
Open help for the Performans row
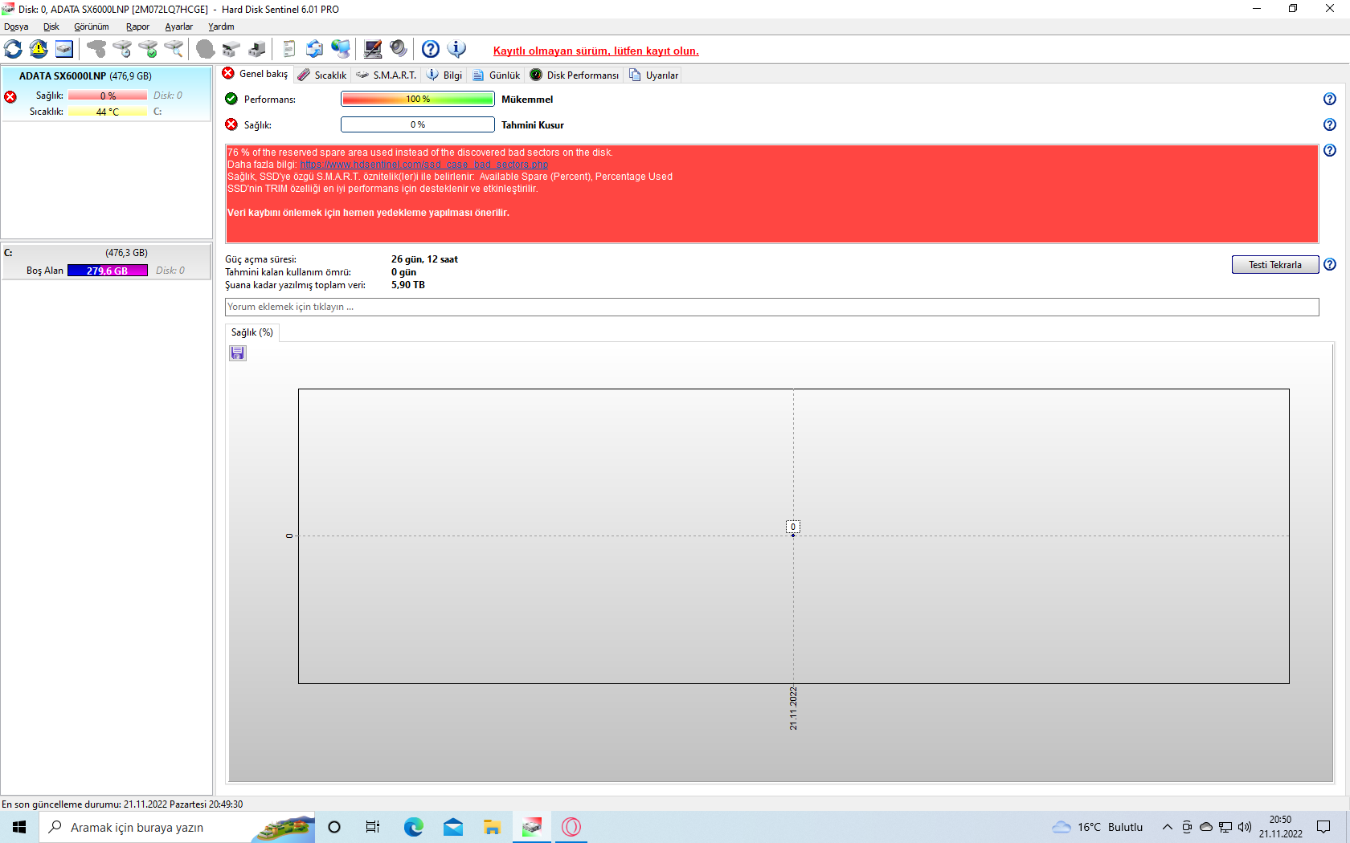[1330, 99]
